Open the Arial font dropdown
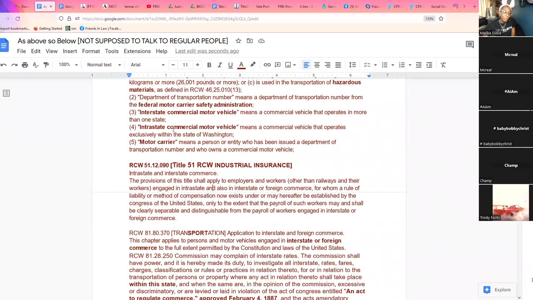The height and width of the screenshot is (300, 533). [x=148, y=65]
